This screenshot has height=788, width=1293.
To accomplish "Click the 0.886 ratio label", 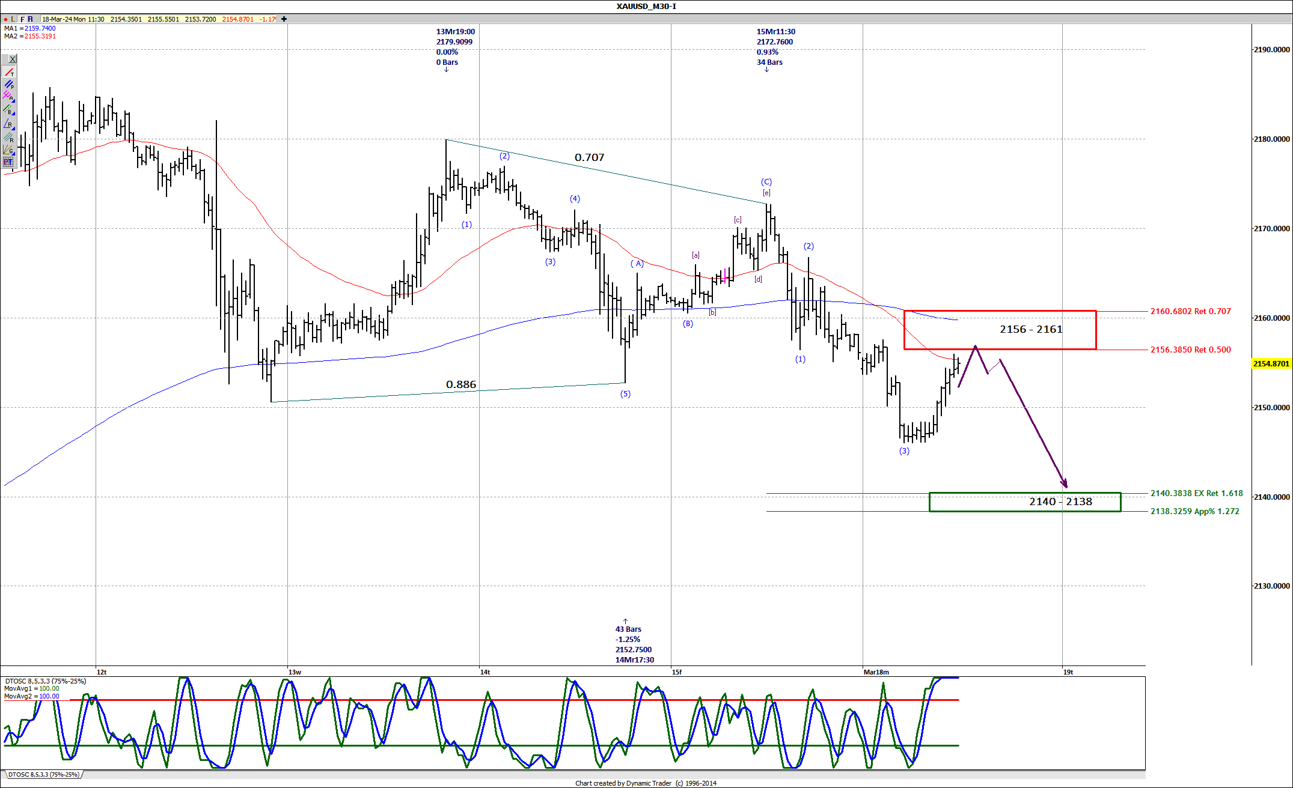I will coord(460,384).
